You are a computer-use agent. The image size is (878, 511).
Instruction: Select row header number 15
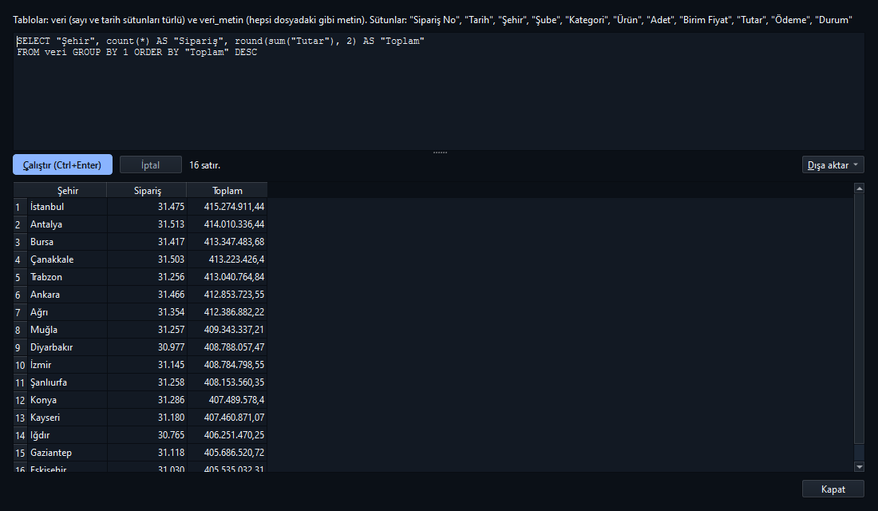pyautogui.click(x=20, y=452)
